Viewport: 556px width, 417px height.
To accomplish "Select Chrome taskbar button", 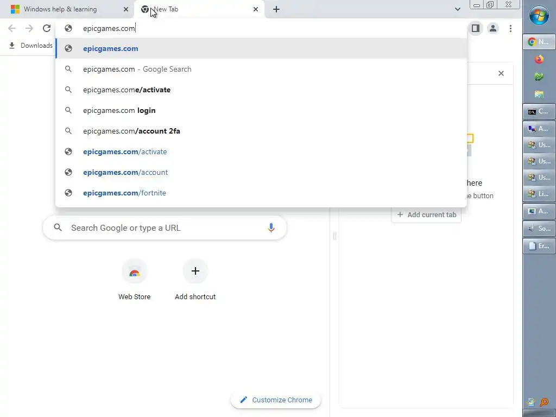I will 539,42.
